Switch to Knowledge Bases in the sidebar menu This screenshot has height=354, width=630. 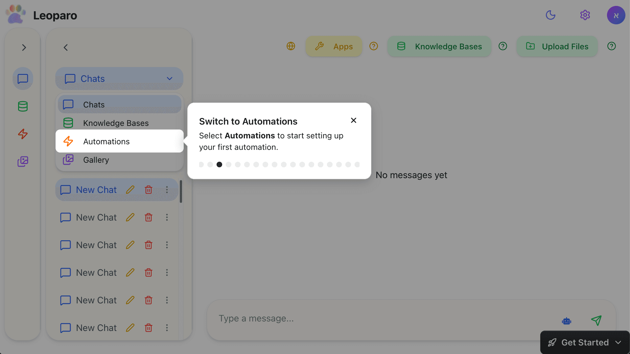(116, 123)
